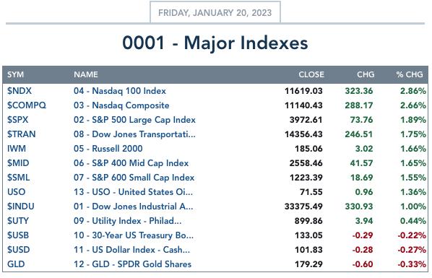
Task: Open the US Dollar Index entry
Action: click(131, 250)
